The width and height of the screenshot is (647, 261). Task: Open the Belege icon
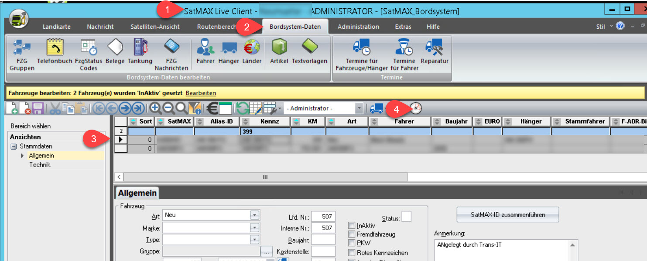point(115,51)
